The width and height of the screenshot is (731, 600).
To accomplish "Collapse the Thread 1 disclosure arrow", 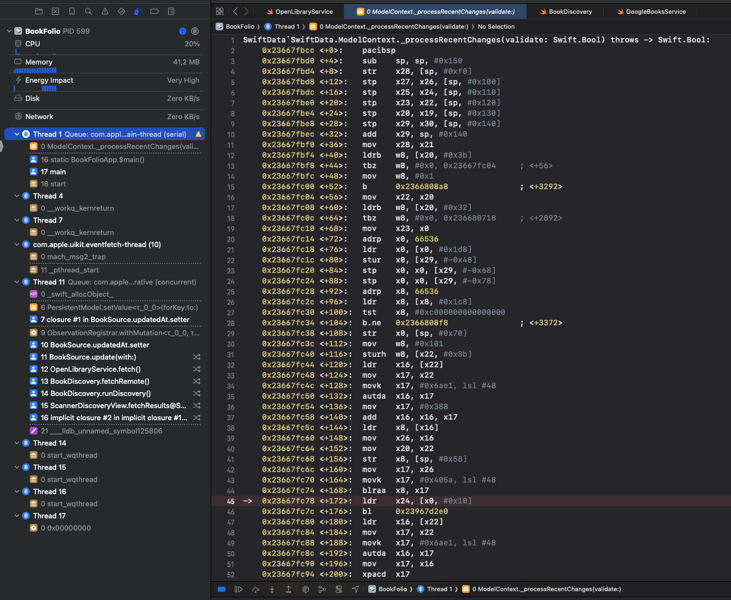I will click(17, 134).
